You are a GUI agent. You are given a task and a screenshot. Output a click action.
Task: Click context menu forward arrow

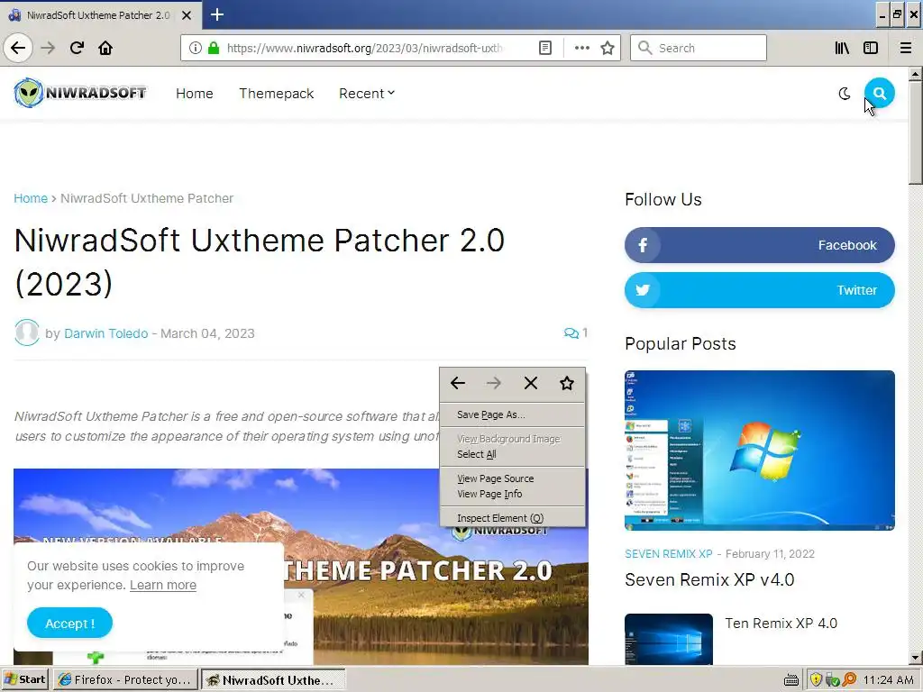494,383
